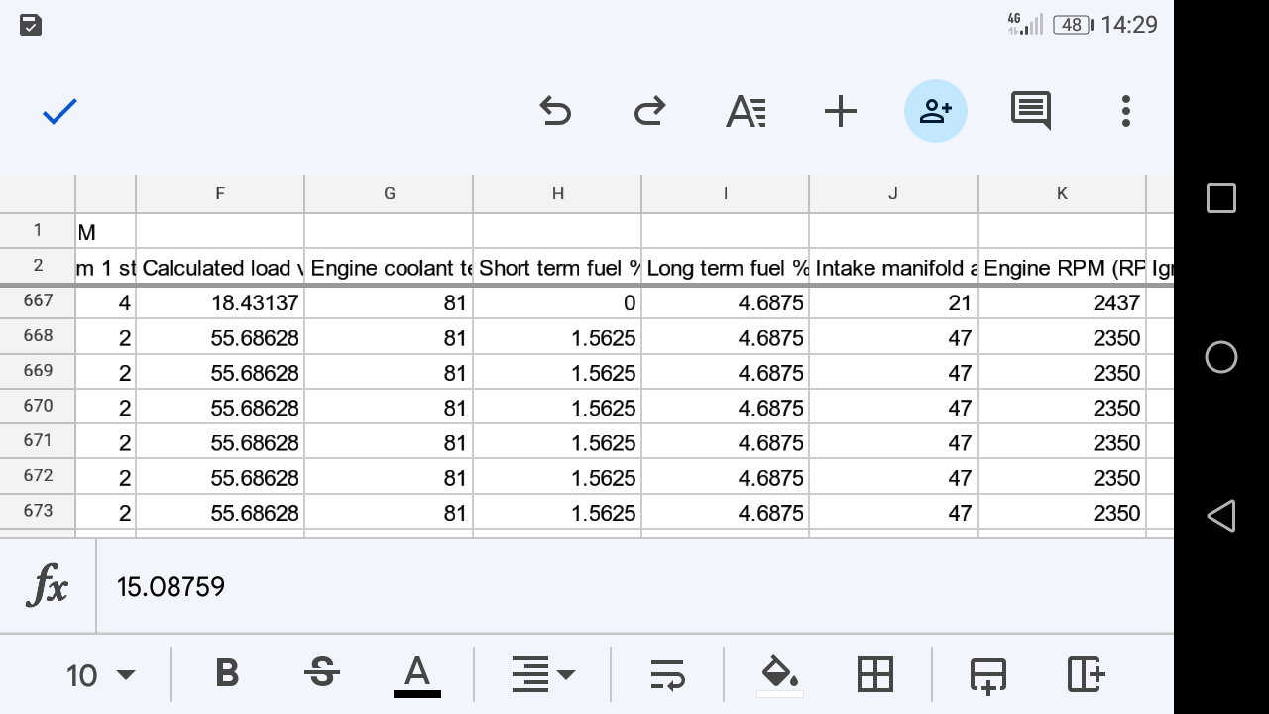This screenshot has width=1269, height=714.
Task: Select the value 4 in row 667
Action: coord(106,302)
